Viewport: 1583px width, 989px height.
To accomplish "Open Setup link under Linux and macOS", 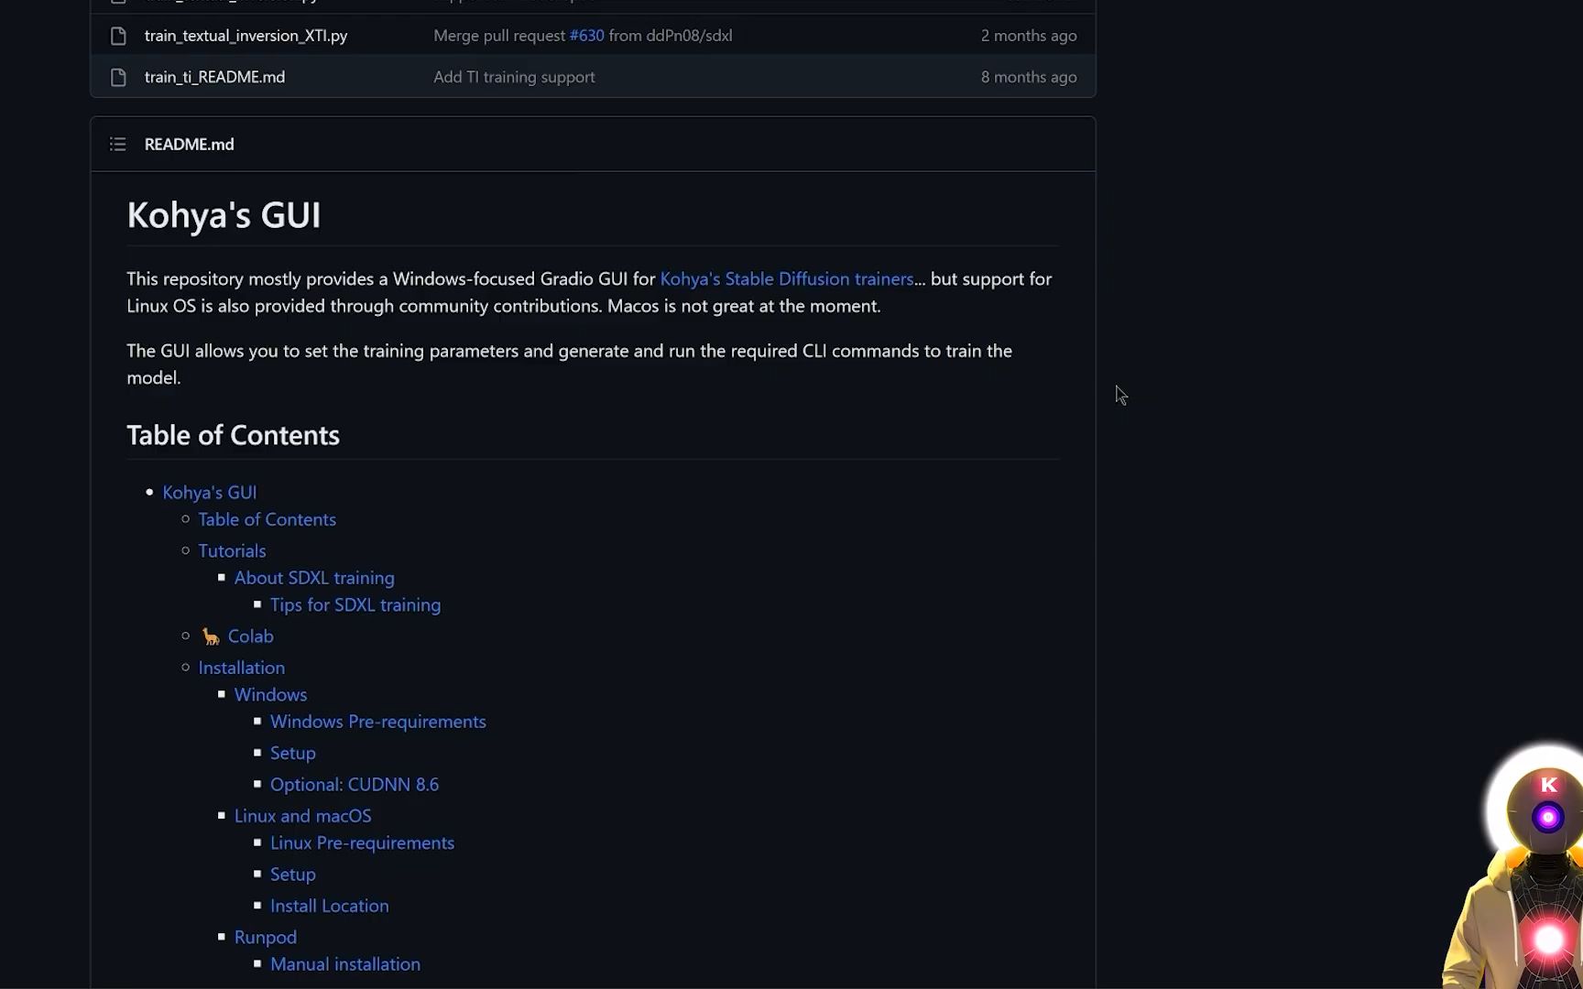I will click(x=292, y=875).
